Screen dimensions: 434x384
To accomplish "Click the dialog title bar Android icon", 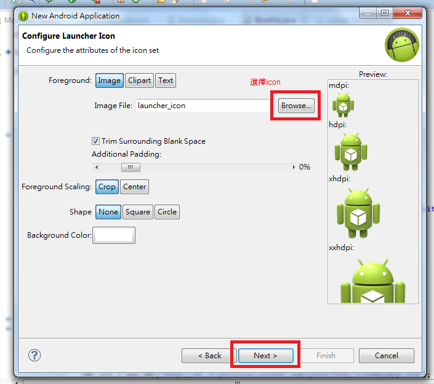I will coord(23,16).
